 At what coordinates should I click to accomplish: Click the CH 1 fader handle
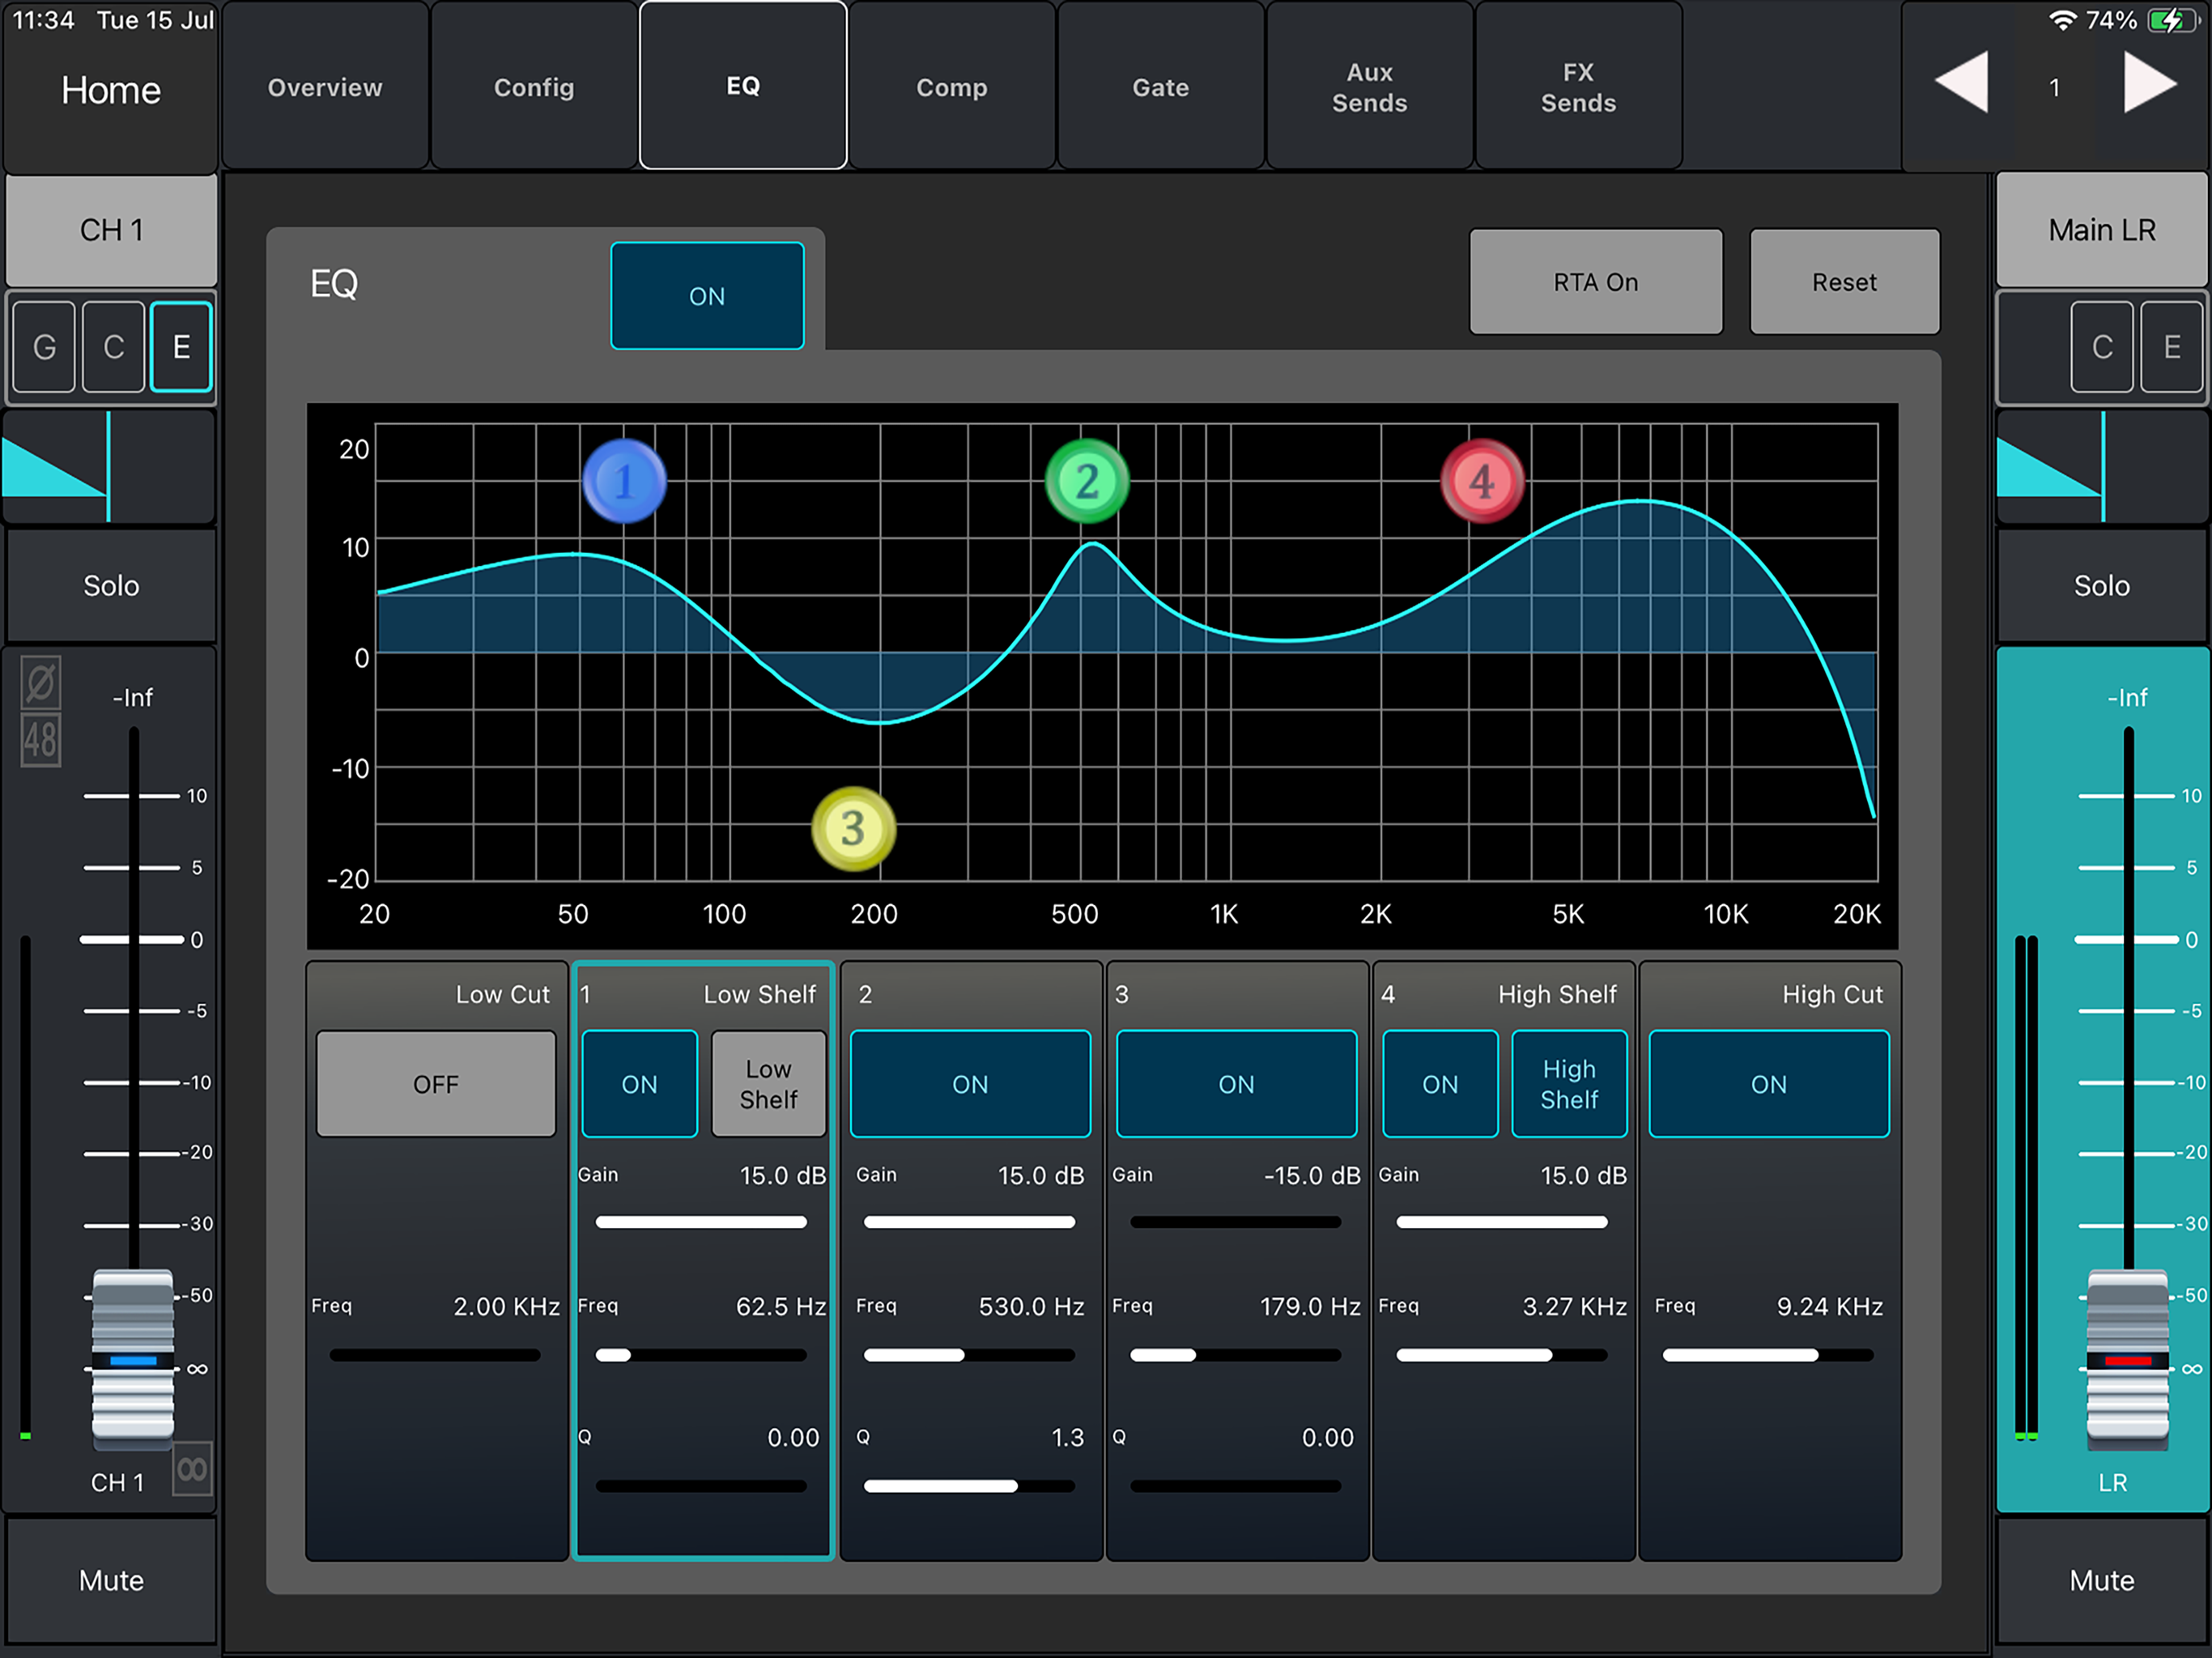click(133, 1360)
